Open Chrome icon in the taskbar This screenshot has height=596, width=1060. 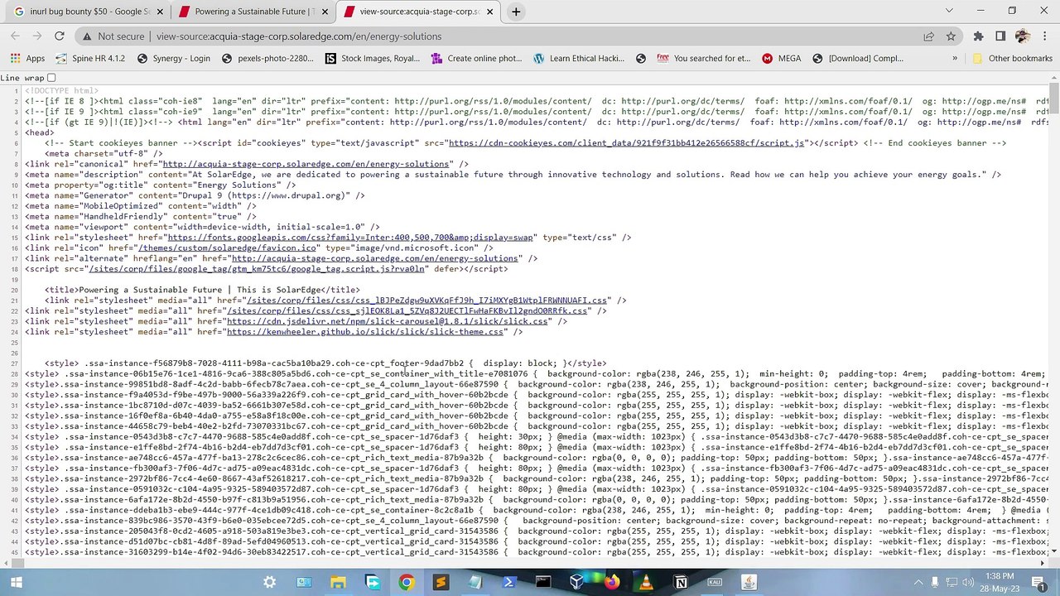point(406,582)
